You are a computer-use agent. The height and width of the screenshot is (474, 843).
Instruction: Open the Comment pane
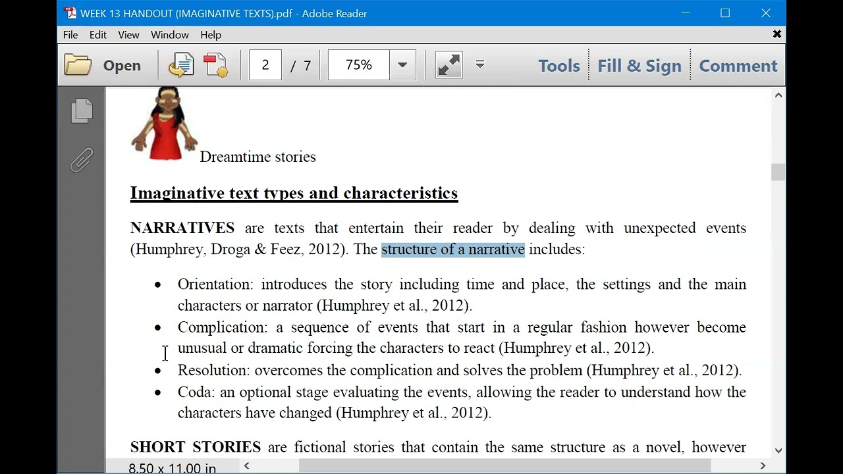pos(738,66)
